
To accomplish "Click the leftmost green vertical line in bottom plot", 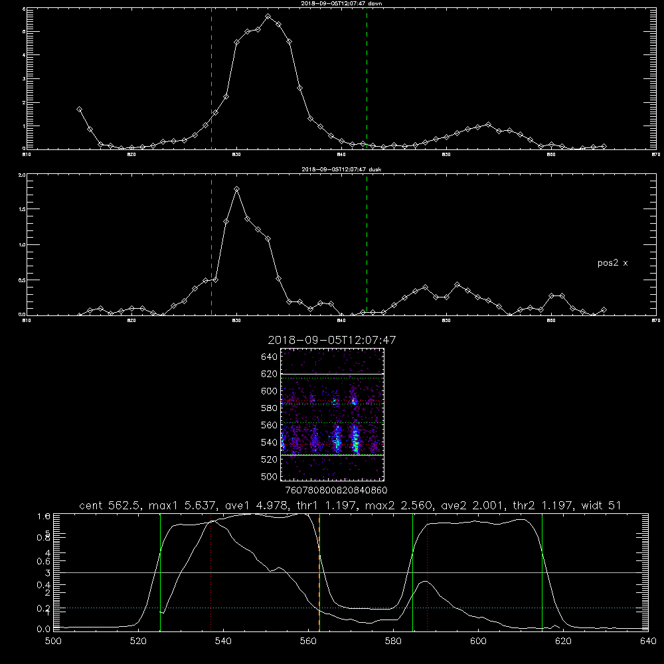I will pos(160,572).
